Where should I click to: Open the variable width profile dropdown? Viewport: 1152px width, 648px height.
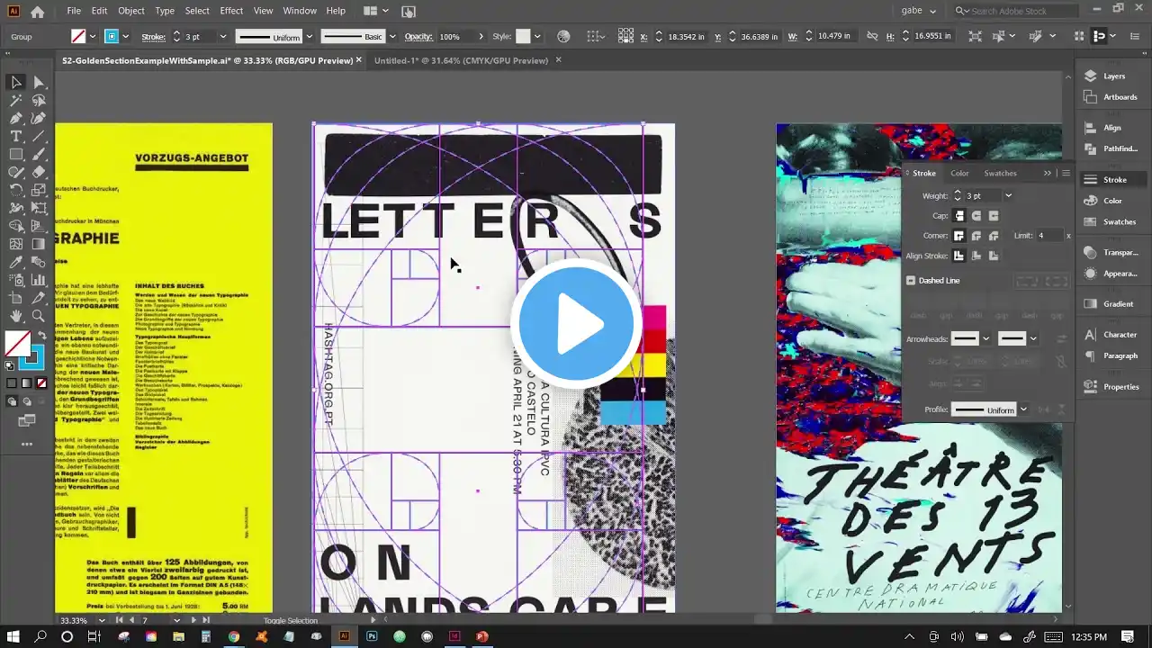[x=310, y=37]
